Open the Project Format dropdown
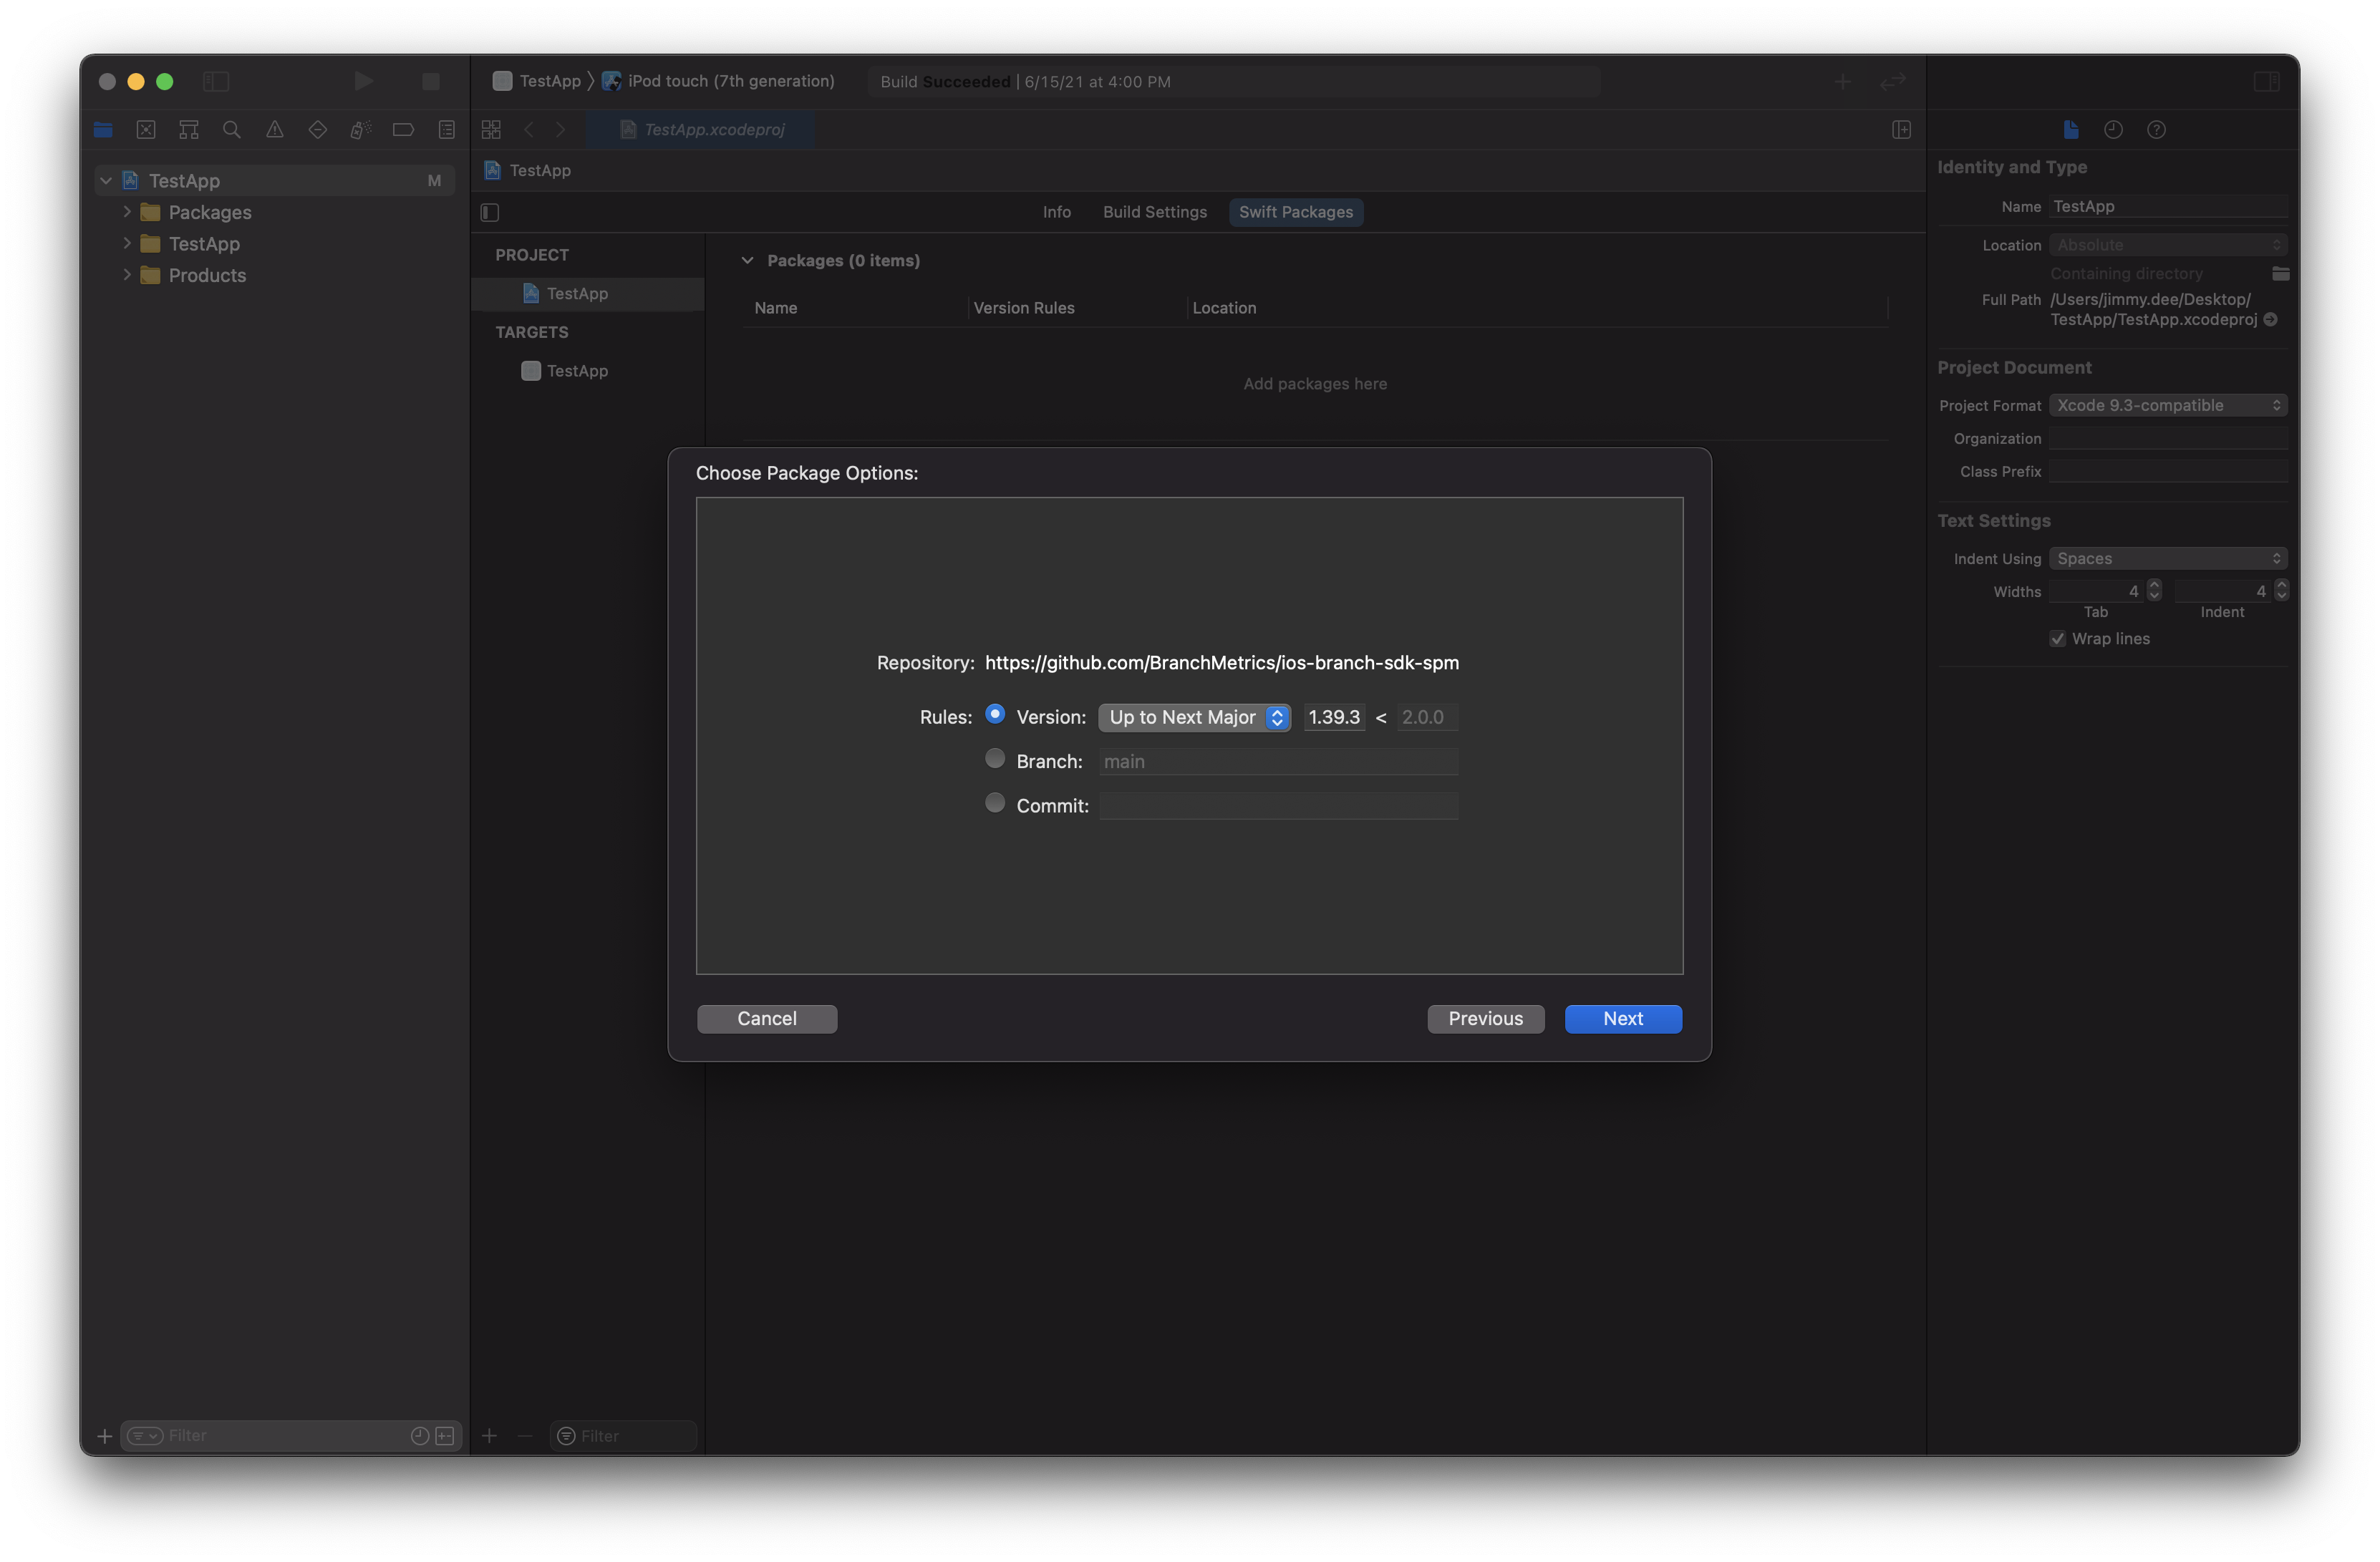Image resolution: width=2380 pixels, height=1562 pixels. (x=2168, y=405)
